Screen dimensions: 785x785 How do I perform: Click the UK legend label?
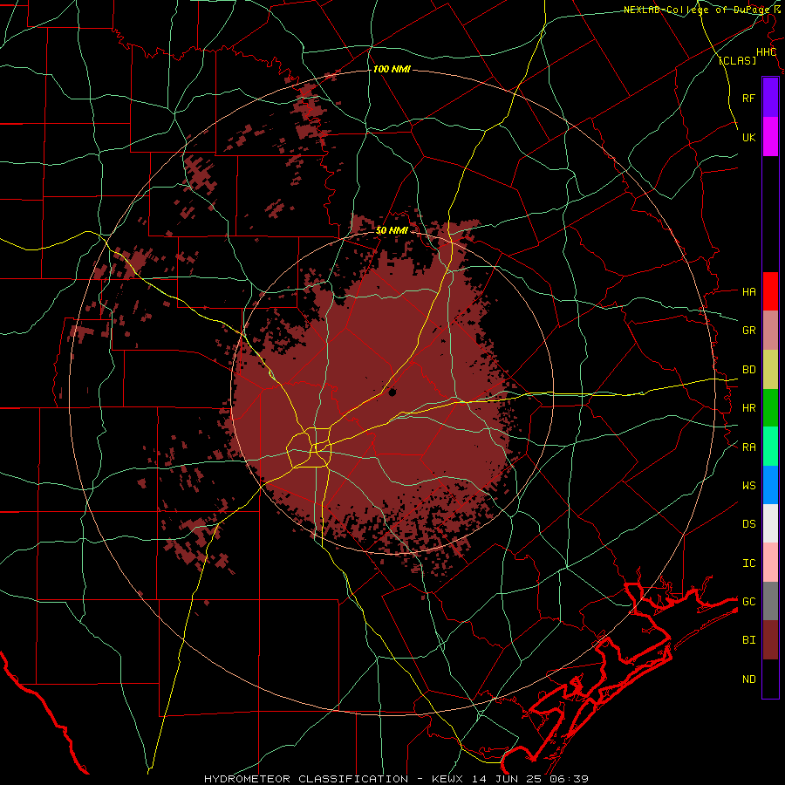[748, 137]
